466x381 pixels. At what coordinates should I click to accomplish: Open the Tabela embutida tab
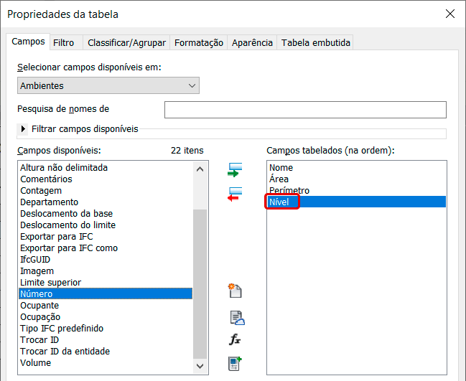(x=315, y=43)
